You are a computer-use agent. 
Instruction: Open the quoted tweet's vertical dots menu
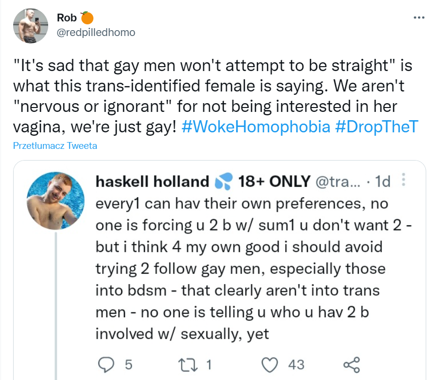403,180
